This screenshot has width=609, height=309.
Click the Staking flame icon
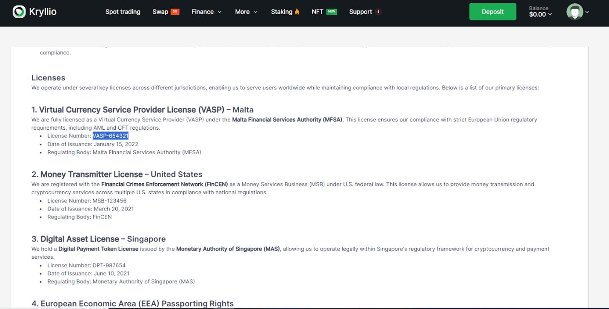pyautogui.click(x=297, y=12)
